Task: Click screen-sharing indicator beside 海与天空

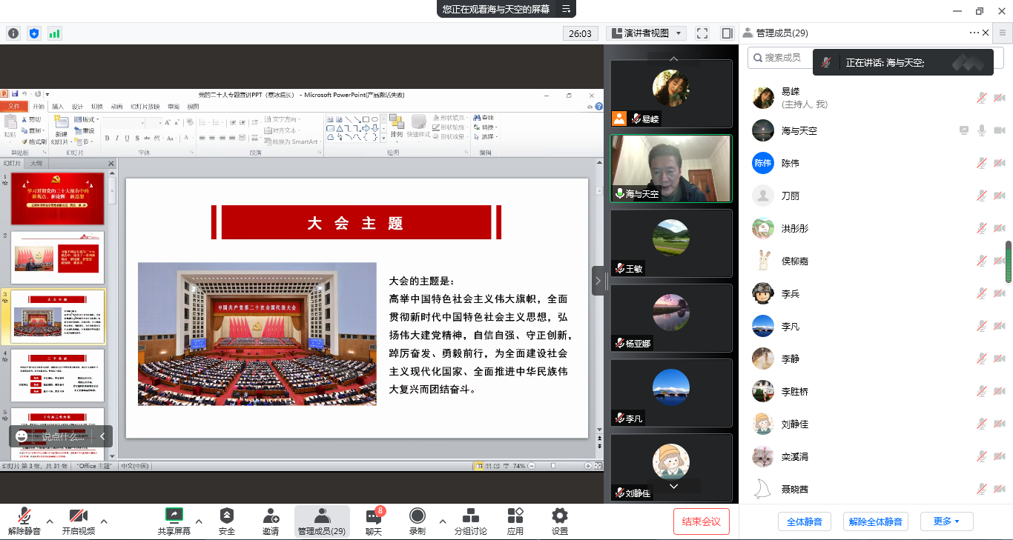Action: tap(964, 130)
